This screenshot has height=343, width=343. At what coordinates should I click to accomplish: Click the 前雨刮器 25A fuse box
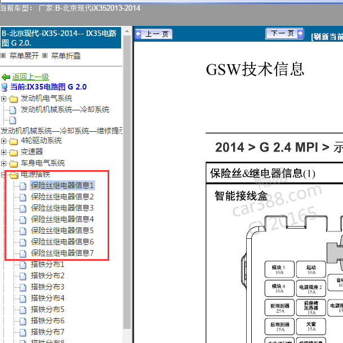click(279, 308)
